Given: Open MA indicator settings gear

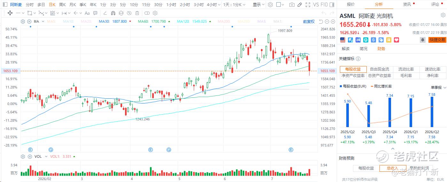Looking at the screenshot, I should pos(23,21).
